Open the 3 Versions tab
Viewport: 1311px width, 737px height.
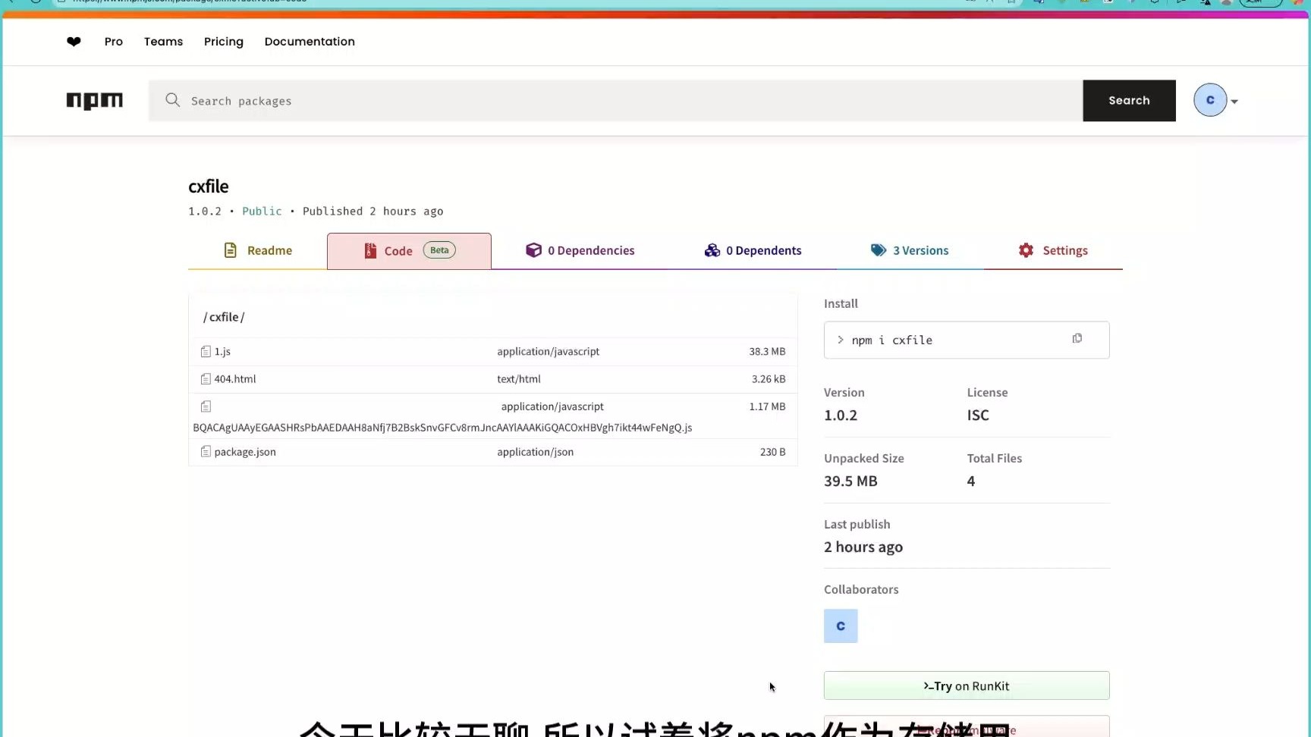[910, 250]
